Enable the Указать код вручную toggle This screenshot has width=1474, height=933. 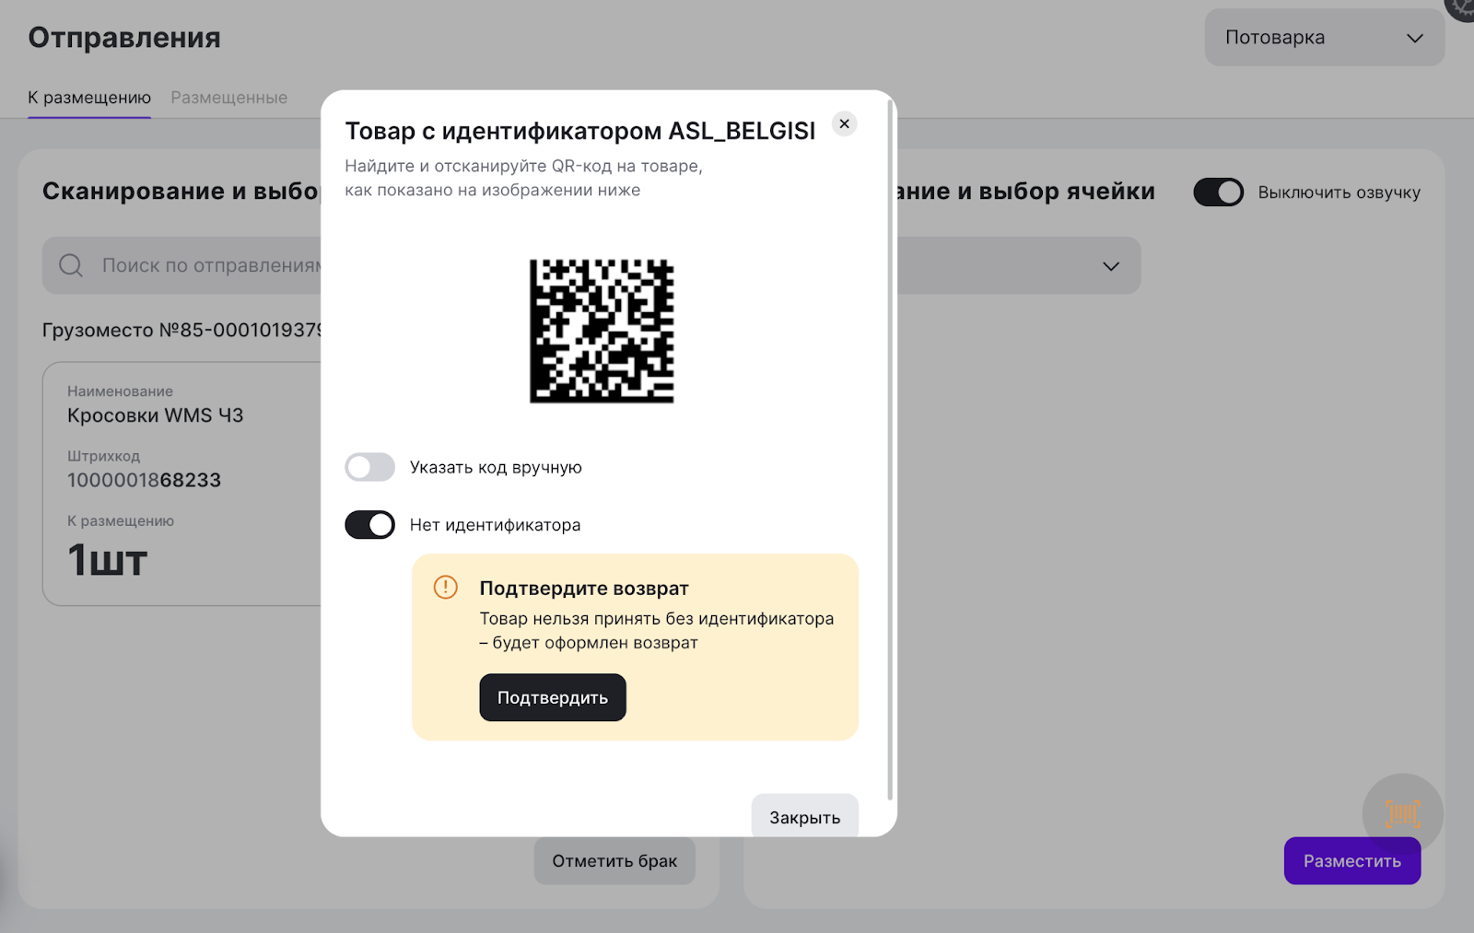[x=369, y=468]
